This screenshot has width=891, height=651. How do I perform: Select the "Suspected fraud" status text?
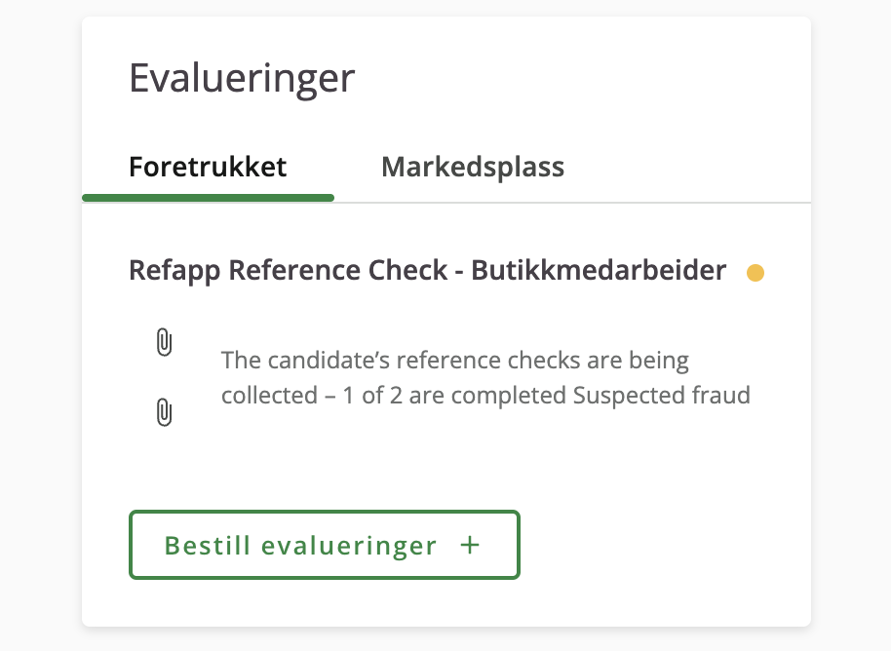[x=662, y=396]
